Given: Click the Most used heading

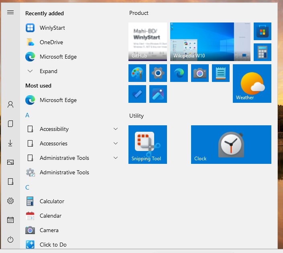Looking at the screenshot, I should pos(38,86).
